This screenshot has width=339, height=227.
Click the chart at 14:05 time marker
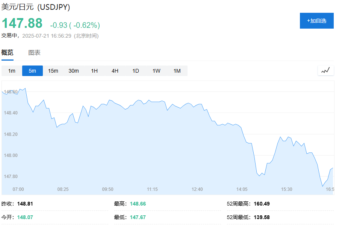point(242,189)
